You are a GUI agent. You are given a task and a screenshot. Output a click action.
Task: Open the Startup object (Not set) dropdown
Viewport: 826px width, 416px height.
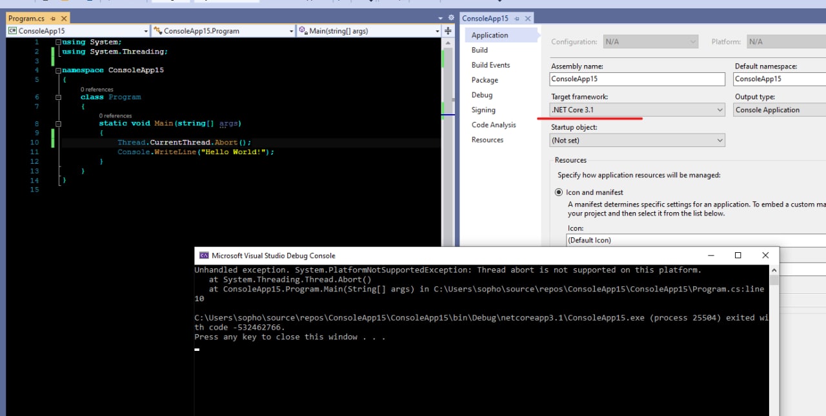pos(638,140)
